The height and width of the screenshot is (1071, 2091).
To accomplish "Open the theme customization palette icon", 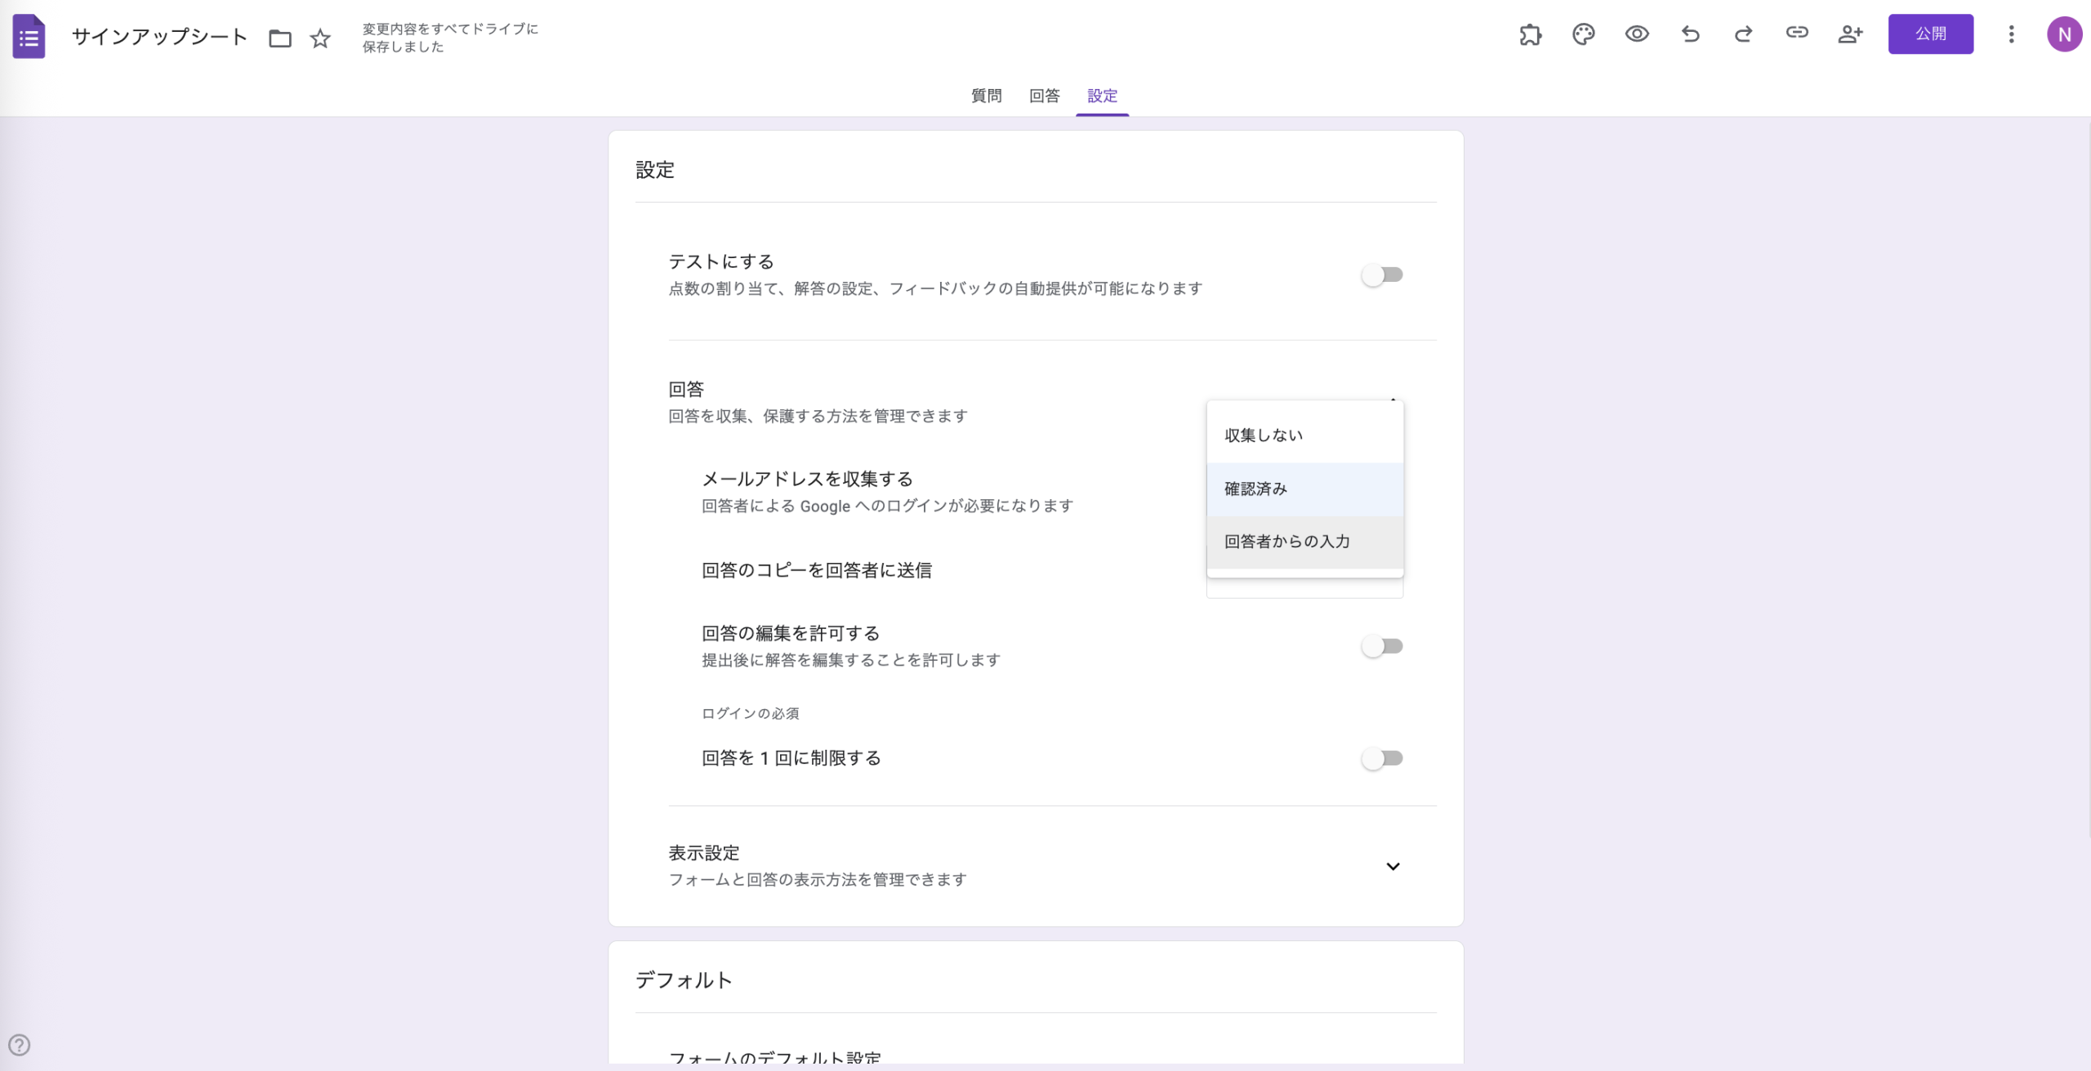I will point(1585,34).
